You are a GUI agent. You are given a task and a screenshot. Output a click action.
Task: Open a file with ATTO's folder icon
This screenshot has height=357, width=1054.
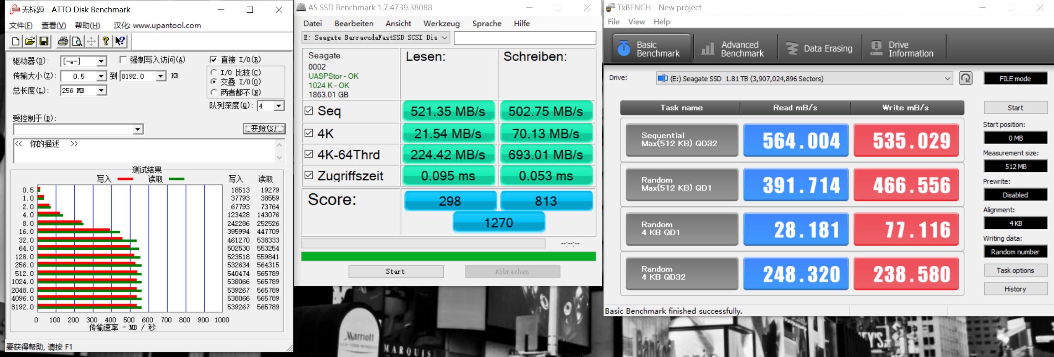pyautogui.click(x=30, y=41)
